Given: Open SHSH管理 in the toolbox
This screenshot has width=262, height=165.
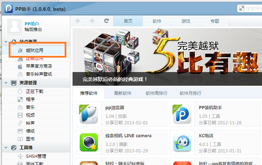Looking at the screenshot, I should [x=36, y=156].
